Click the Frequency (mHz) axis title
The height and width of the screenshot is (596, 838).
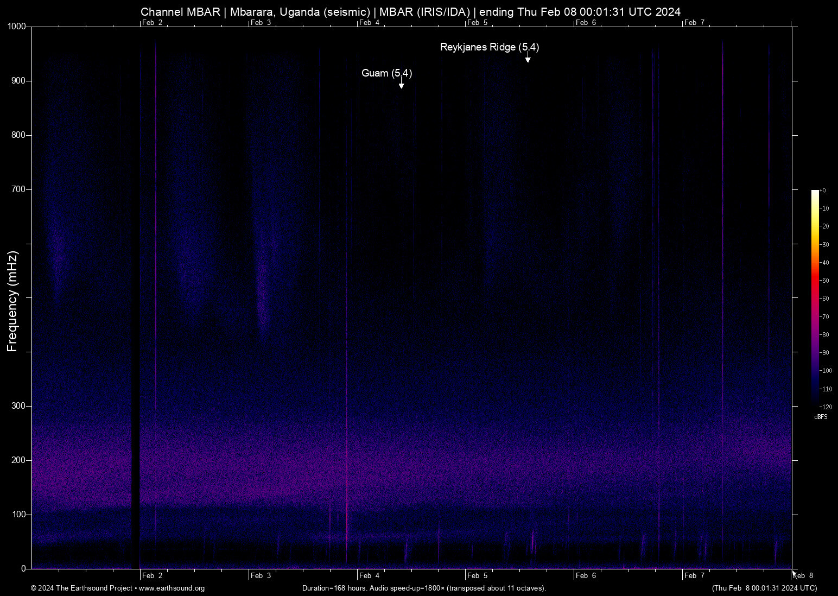pyautogui.click(x=12, y=301)
